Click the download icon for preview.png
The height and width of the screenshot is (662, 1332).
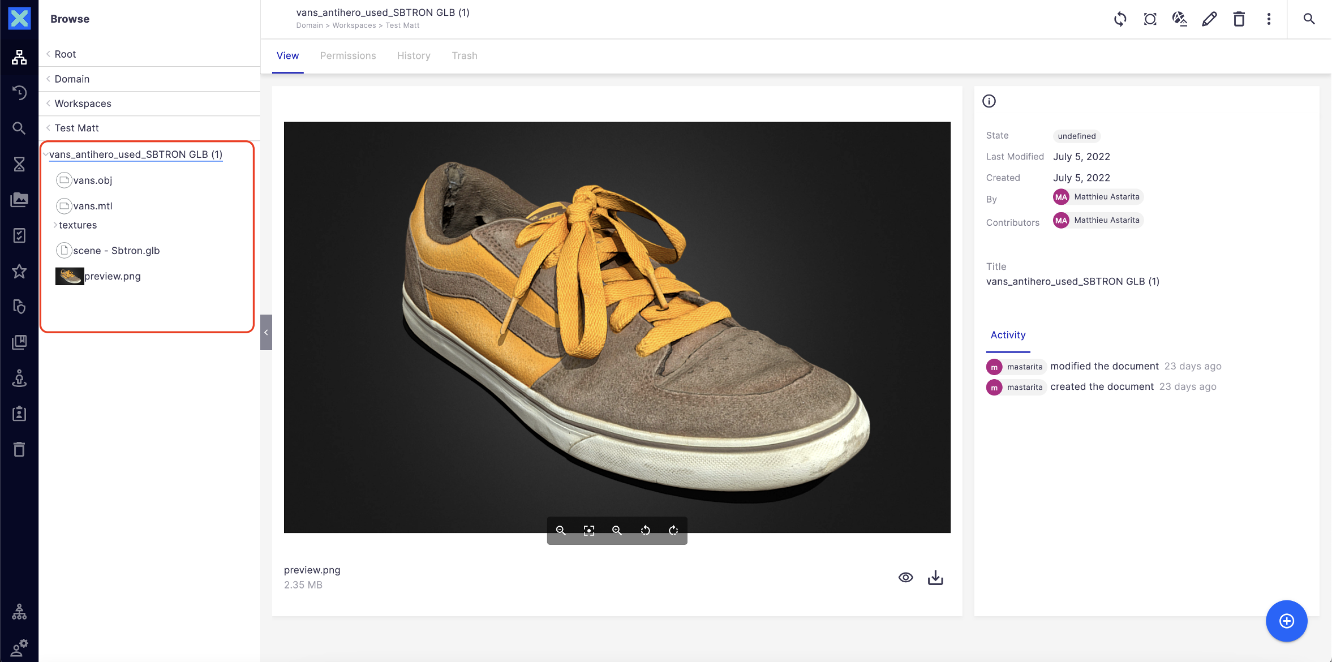[x=936, y=577]
